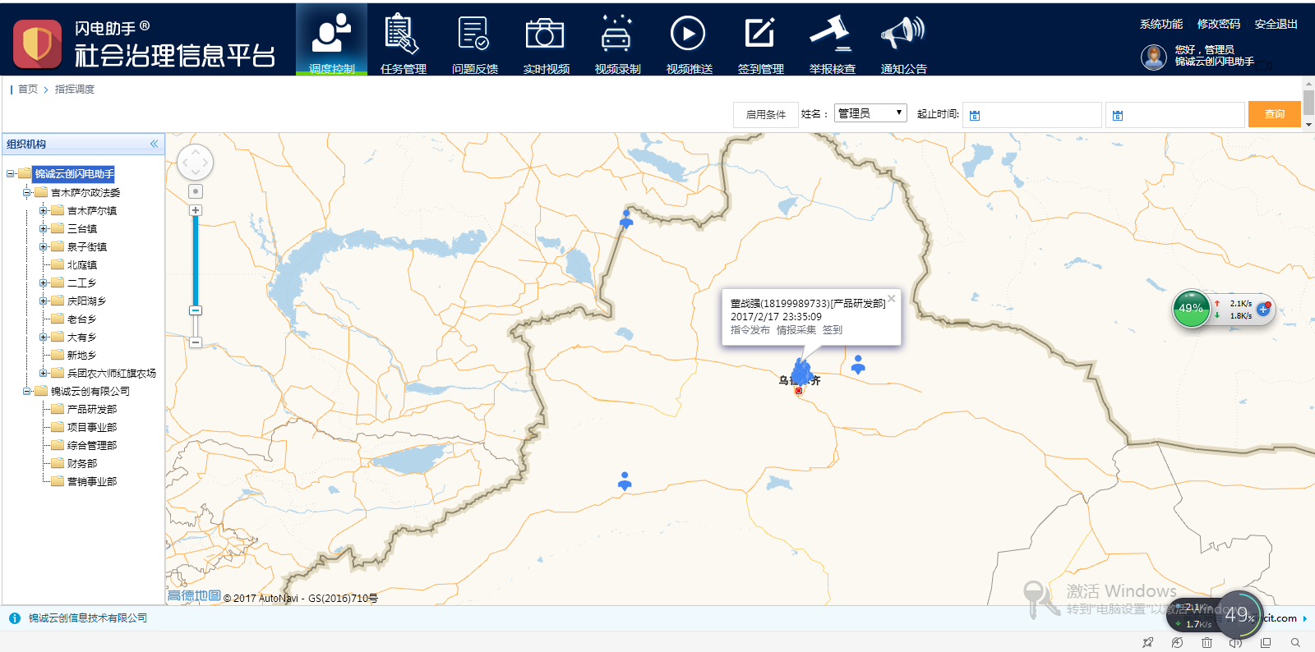Click the map zoom-in plus button
The image size is (1315, 652).
pyautogui.click(x=196, y=210)
